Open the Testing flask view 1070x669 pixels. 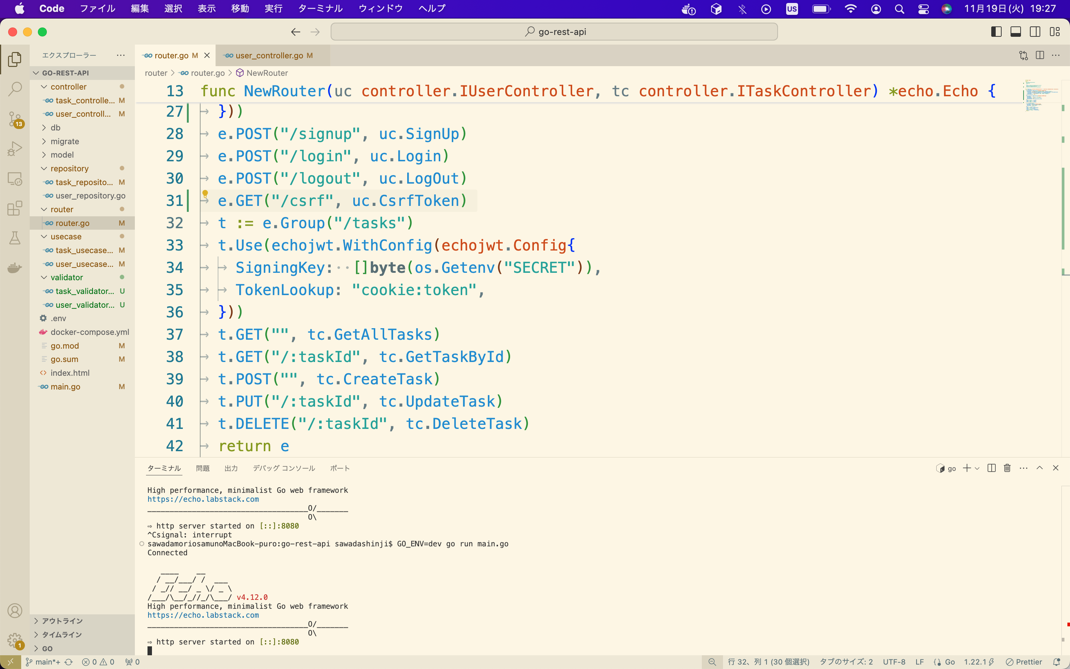click(15, 238)
